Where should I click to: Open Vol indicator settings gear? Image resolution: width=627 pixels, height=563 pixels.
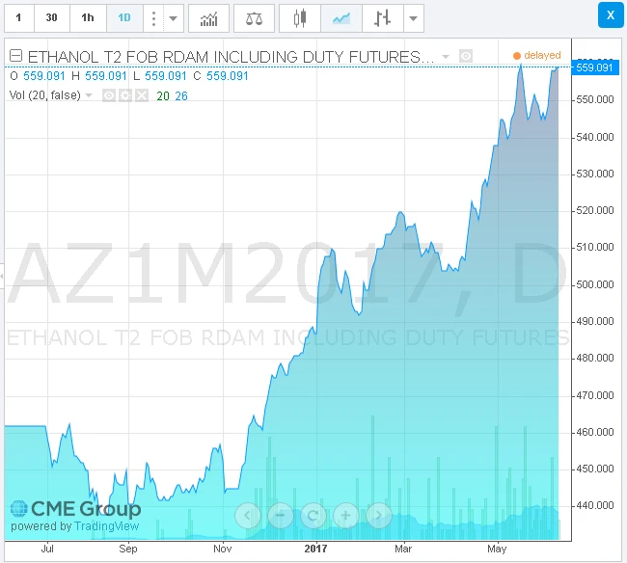[x=125, y=95]
